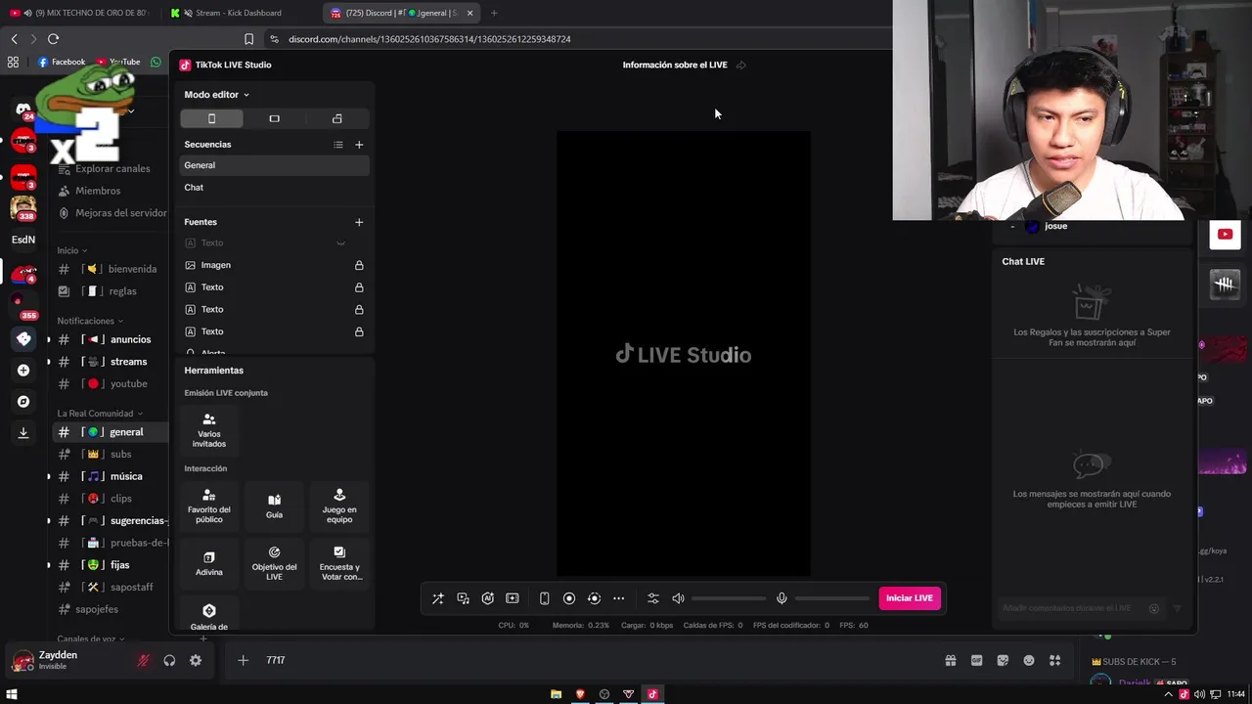The image size is (1252, 704).
Task: Open the Guía tool
Action: pyautogui.click(x=274, y=506)
